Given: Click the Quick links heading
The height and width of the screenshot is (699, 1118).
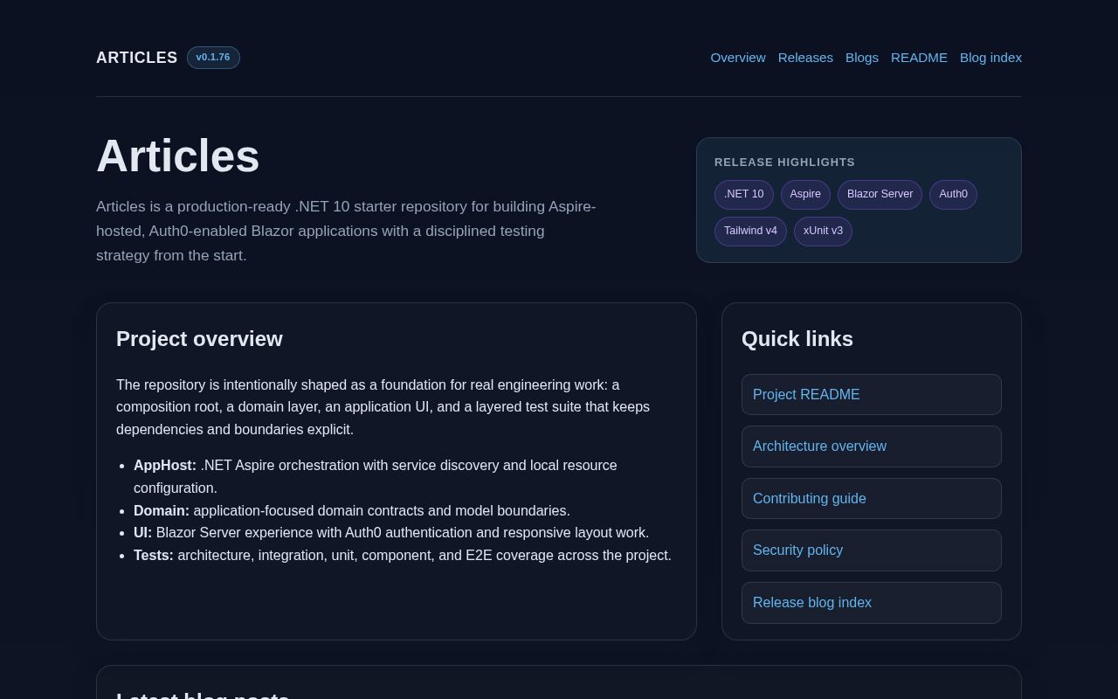Looking at the screenshot, I should click(x=797, y=339).
